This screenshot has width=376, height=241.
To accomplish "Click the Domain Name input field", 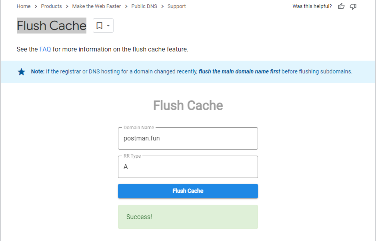I will click(188, 138).
